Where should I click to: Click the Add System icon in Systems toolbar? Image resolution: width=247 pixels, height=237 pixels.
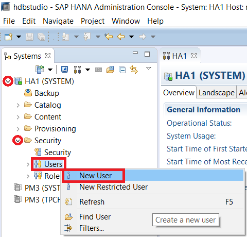coord(40,70)
